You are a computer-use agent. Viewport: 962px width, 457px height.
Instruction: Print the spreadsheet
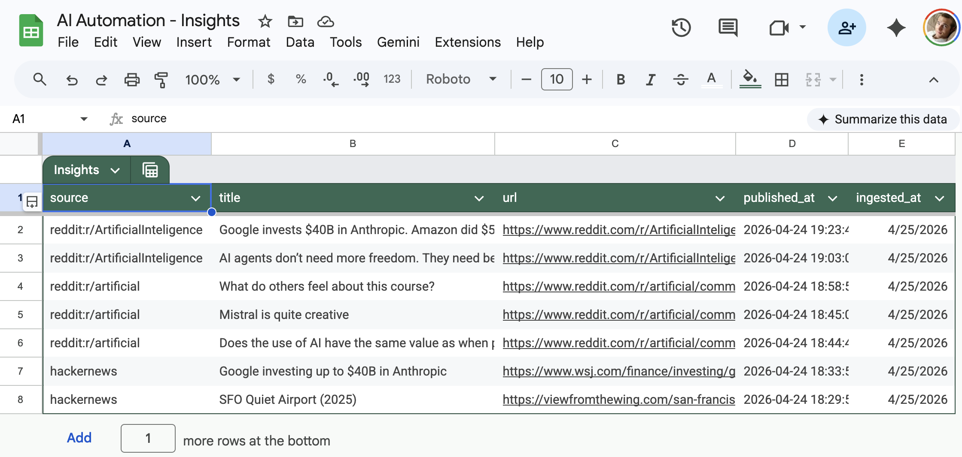coord(132,80)
